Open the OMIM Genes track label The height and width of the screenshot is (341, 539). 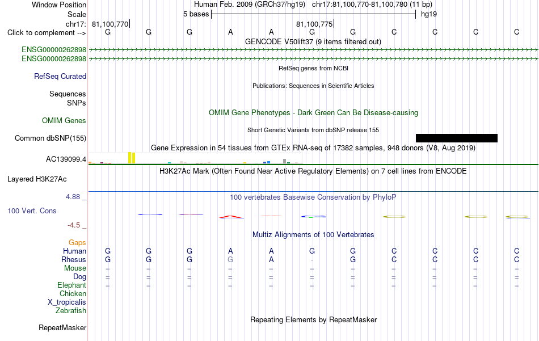click(64, 121)
